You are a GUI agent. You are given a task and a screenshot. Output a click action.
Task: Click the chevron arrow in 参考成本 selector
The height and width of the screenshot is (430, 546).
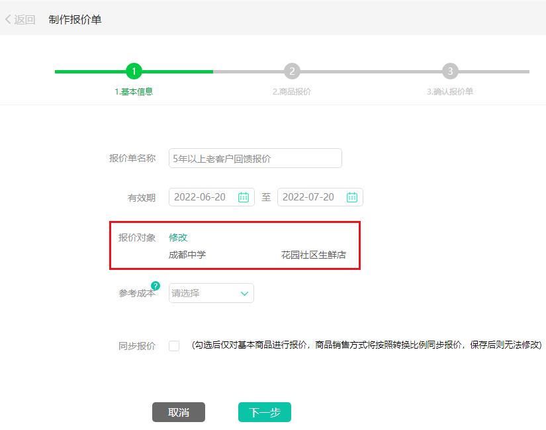(x=244, y=292)
